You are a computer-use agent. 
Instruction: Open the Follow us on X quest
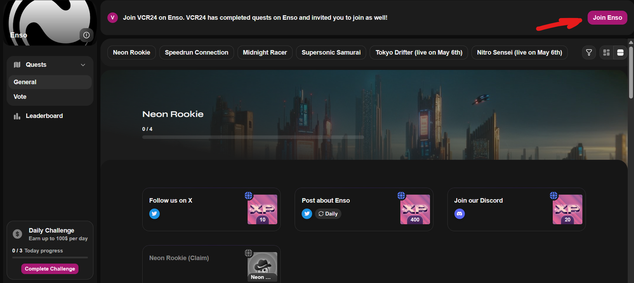click(211, 209)
